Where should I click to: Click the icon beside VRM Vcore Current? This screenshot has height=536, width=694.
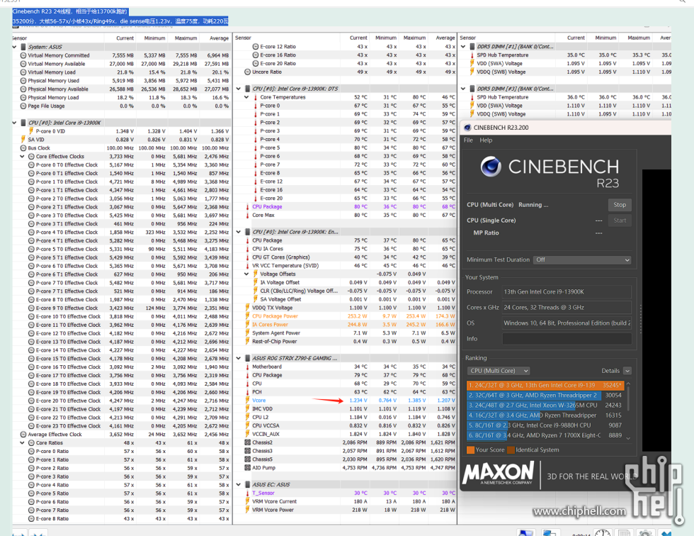[247, 501]
